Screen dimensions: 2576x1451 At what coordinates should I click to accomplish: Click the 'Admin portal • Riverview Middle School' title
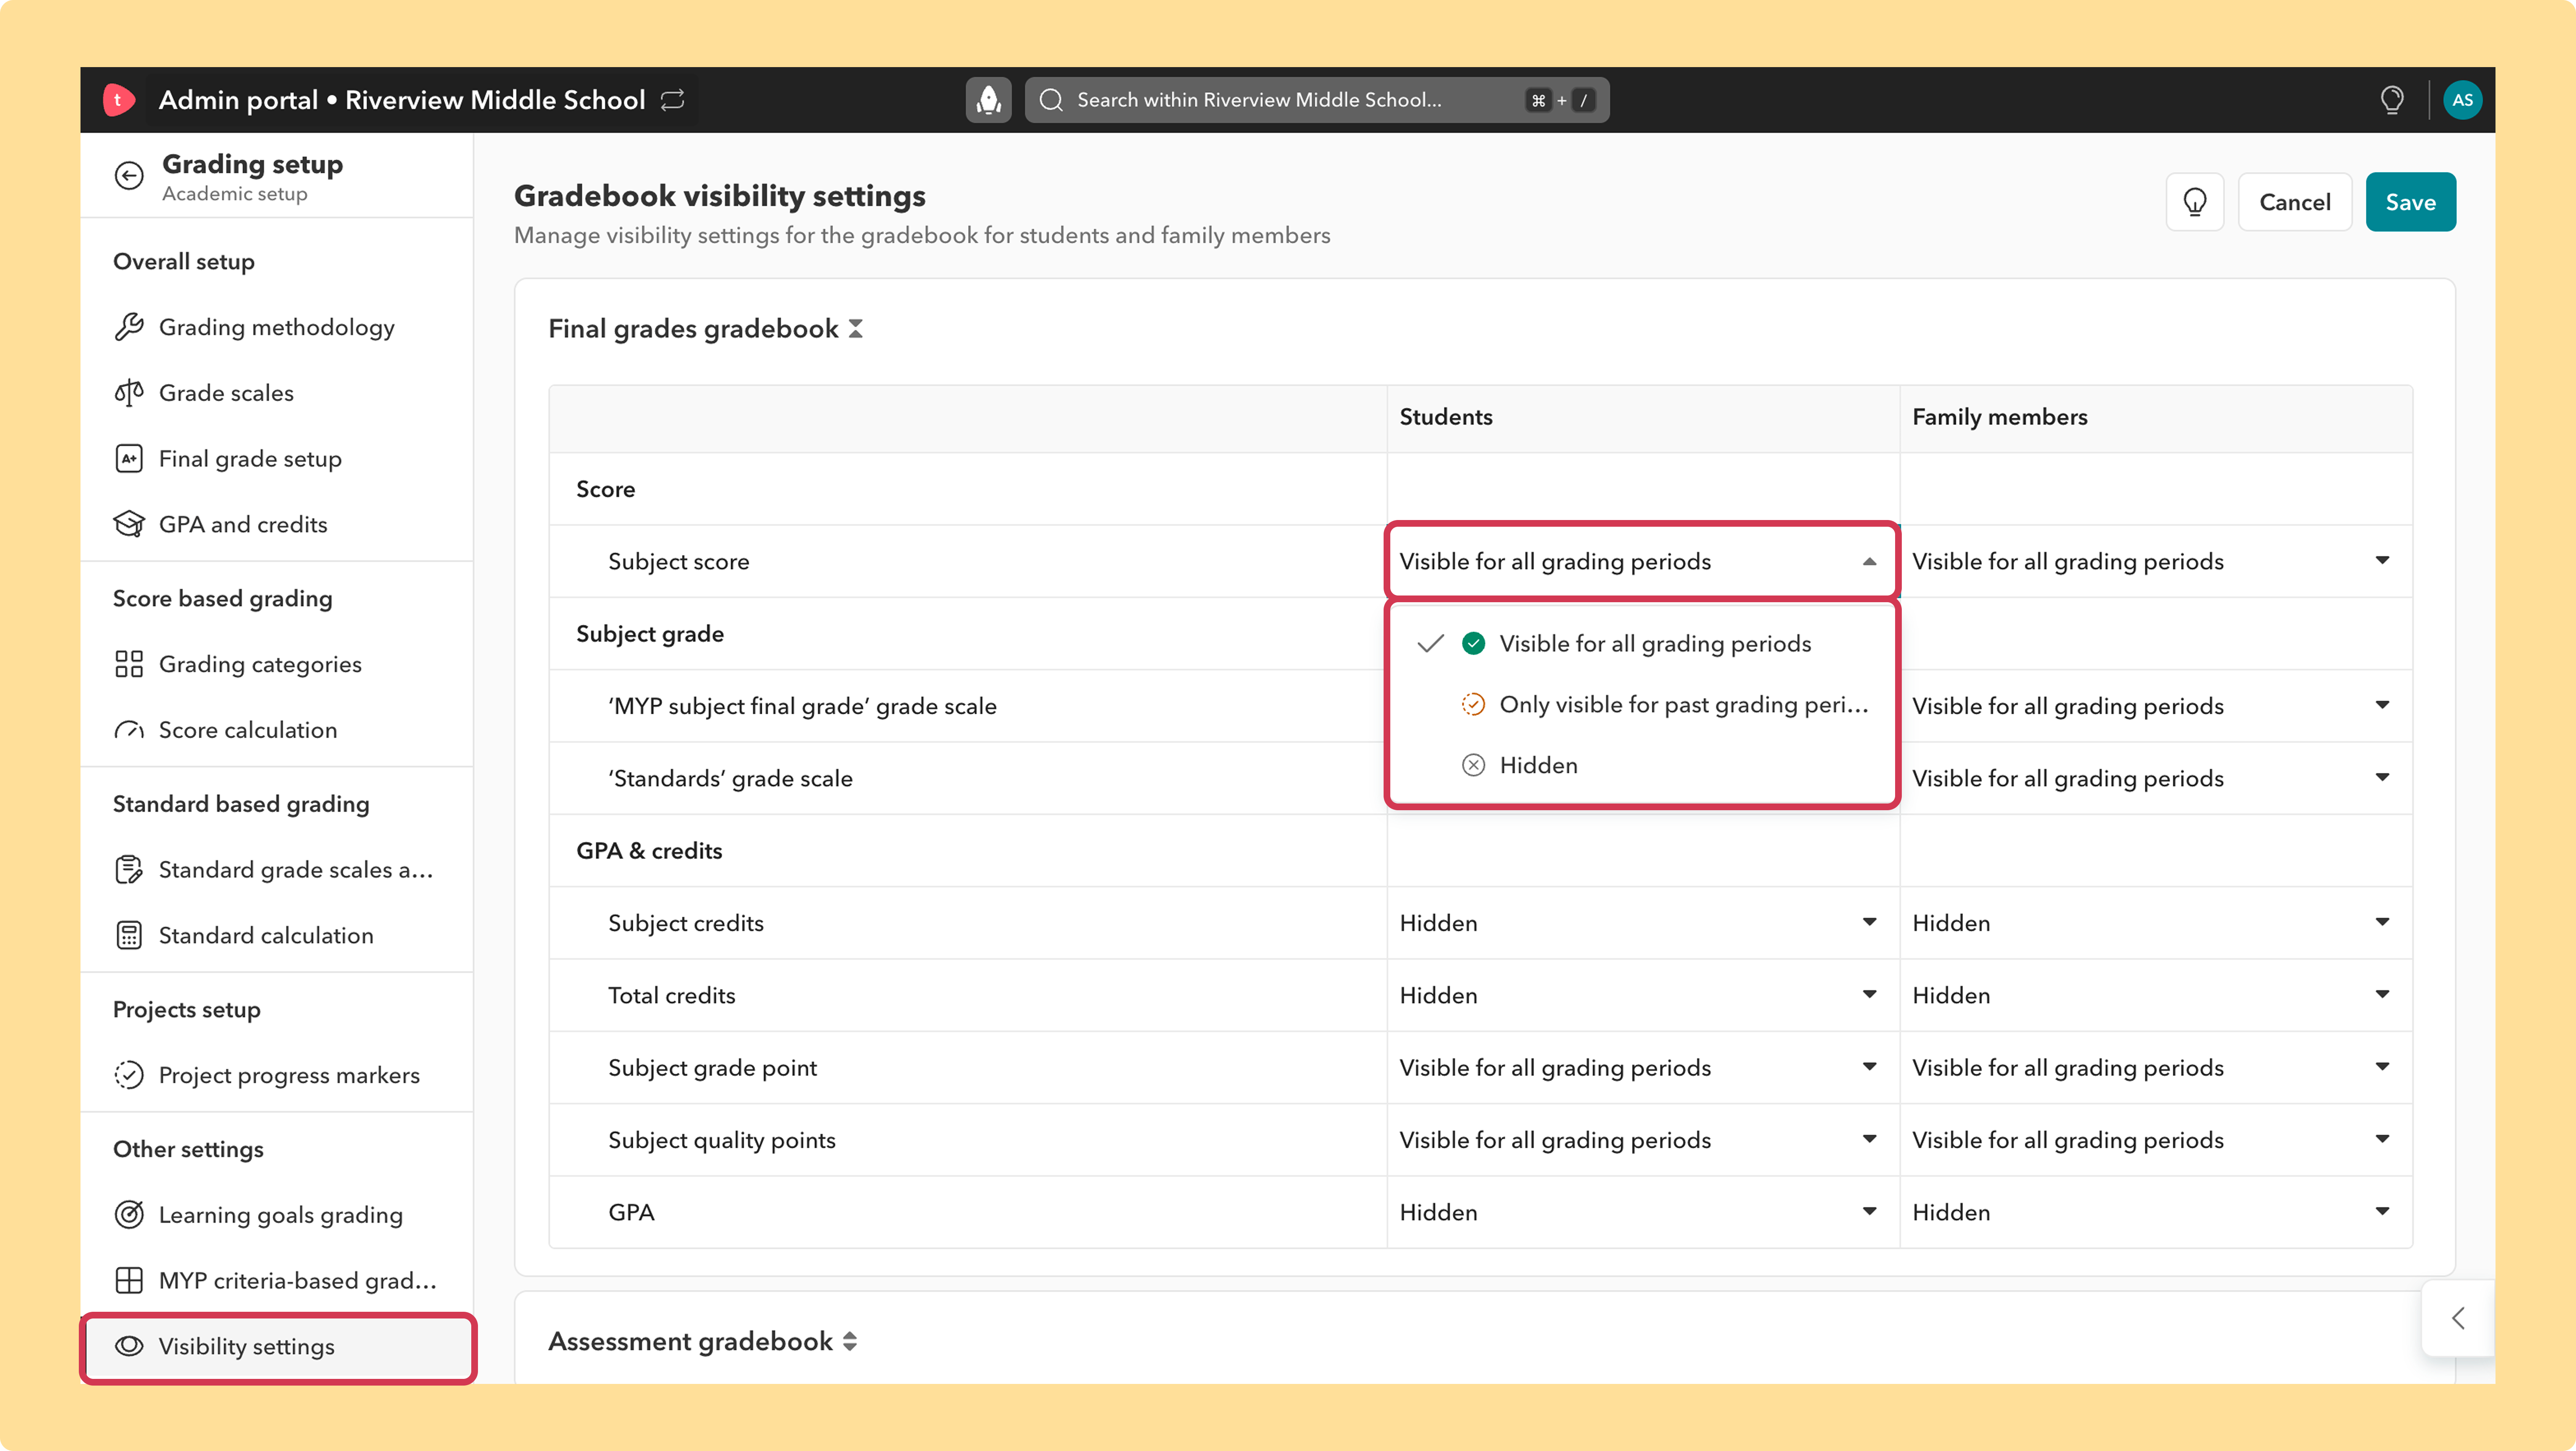click(x=402, y=100)
